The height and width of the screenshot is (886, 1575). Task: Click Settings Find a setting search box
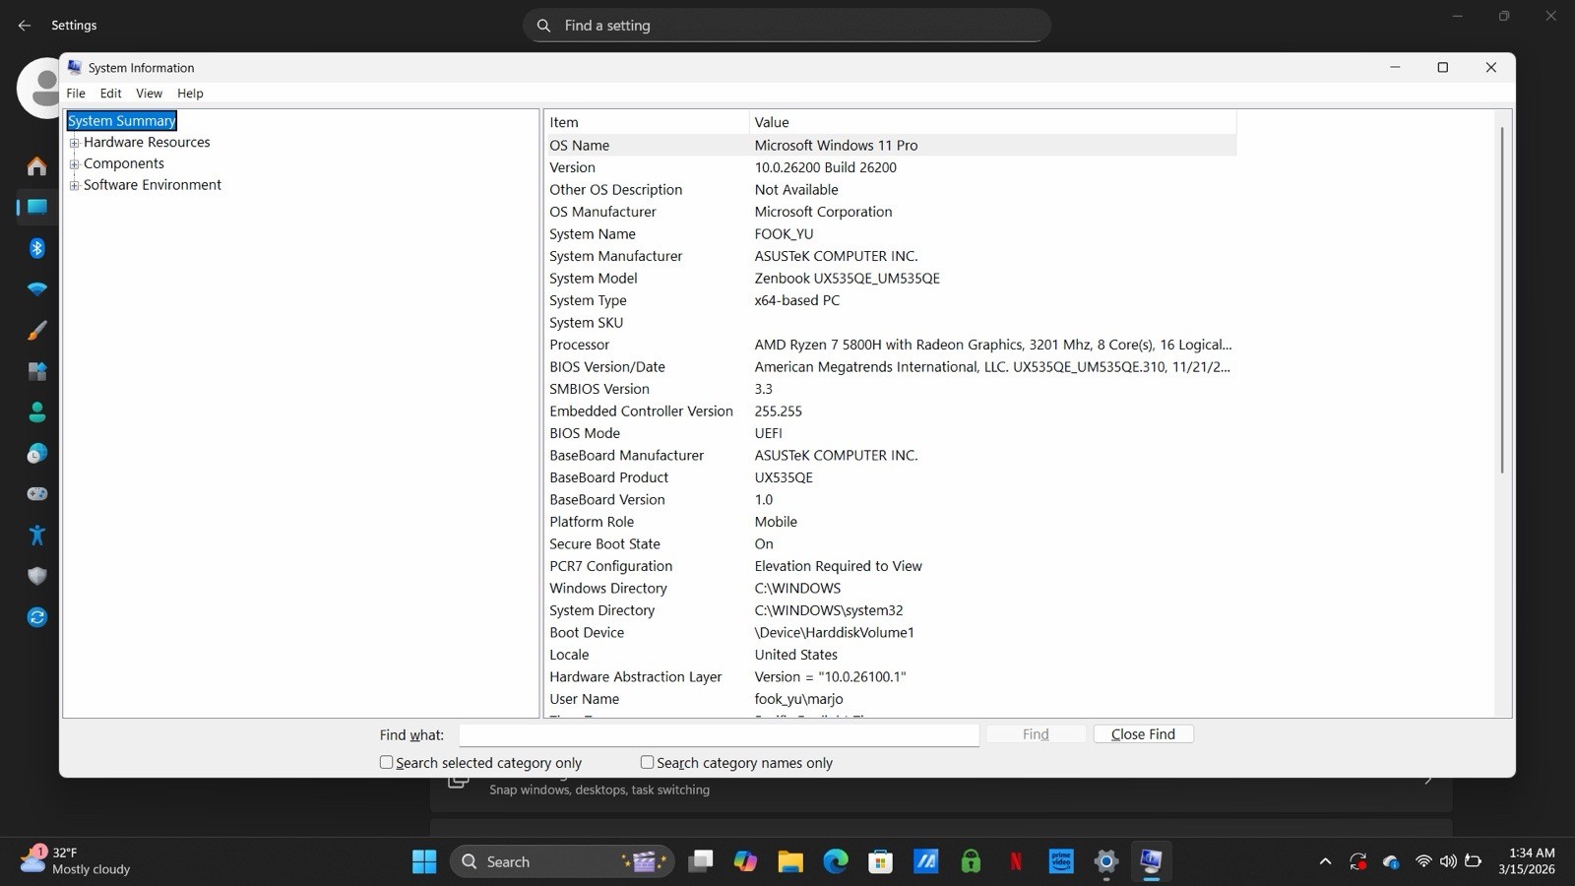(x=787, y=26)
